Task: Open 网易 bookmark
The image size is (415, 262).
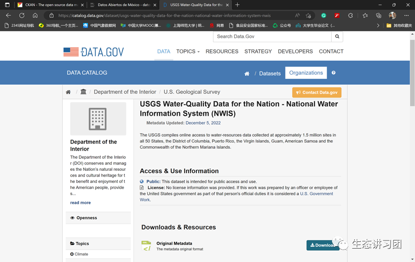Action: (x=217, y=25)
